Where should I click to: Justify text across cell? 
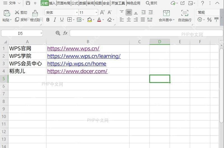pos(143,20)
